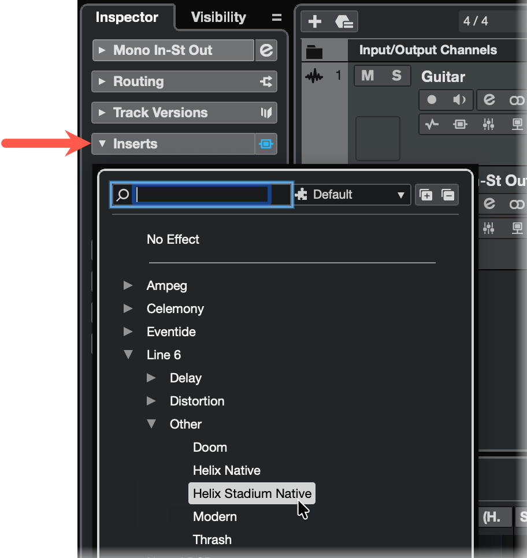
Task: Open the Inspector setup menu icon
Action: (x=277, y=17)
